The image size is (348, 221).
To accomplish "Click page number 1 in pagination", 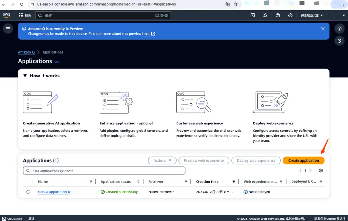I will coord(306,171).
